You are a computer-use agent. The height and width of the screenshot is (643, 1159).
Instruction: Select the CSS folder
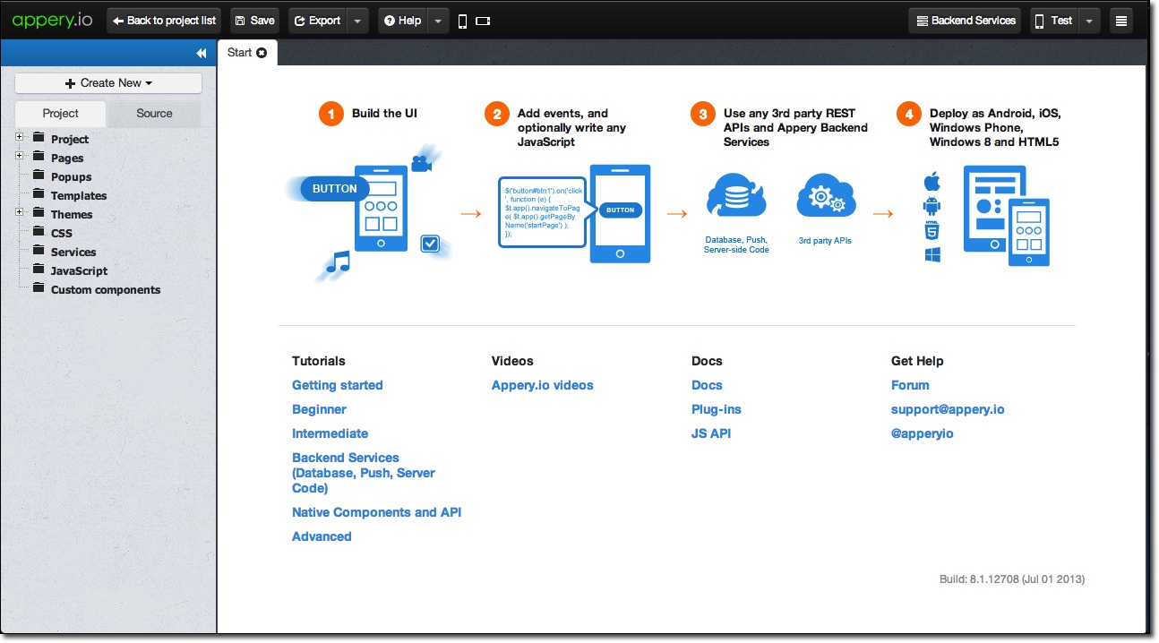click(x=62, y=233)
